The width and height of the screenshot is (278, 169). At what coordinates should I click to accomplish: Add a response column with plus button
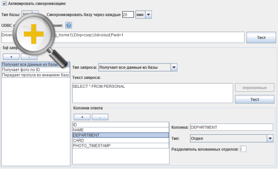coord(82,117)
